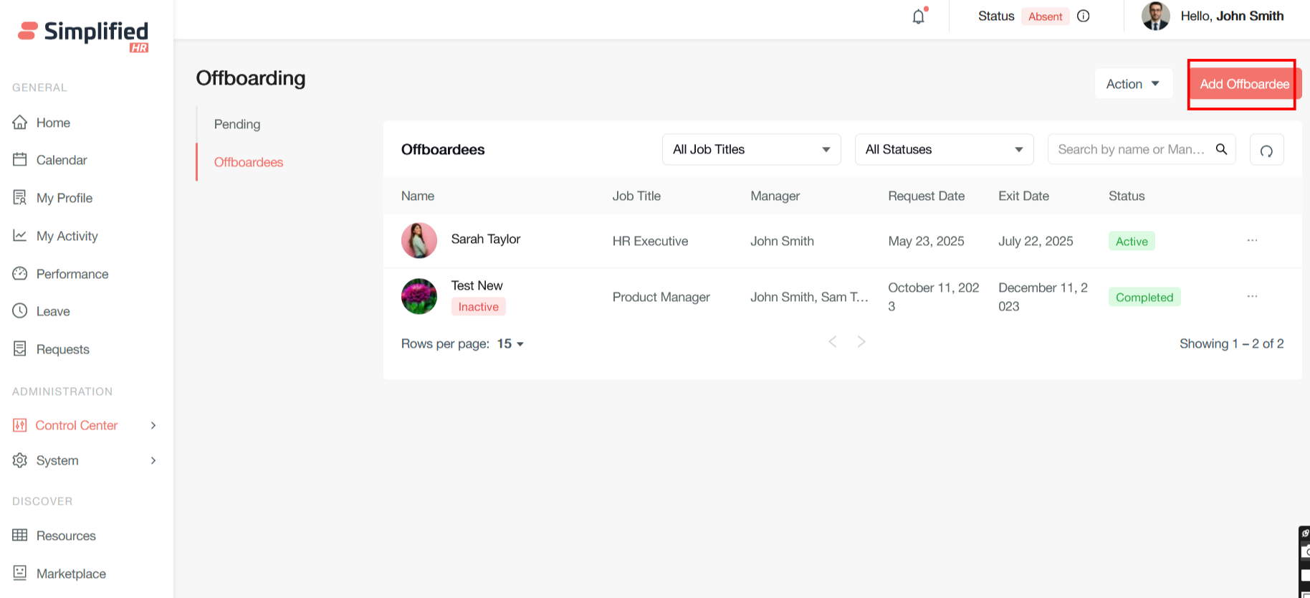Viewport: 1310px width, 598px height.
Task: Open Calendar from the sidebar
Action: point(62,160)
